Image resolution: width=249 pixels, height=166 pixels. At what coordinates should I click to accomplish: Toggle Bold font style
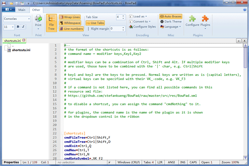[18, 27]
